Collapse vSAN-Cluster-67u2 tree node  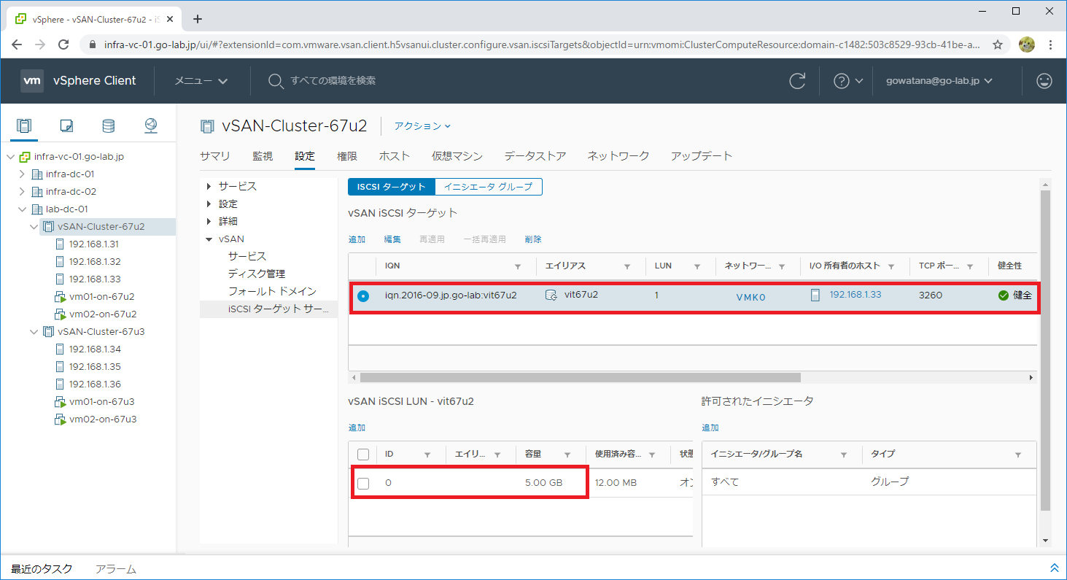pos(34,227)
